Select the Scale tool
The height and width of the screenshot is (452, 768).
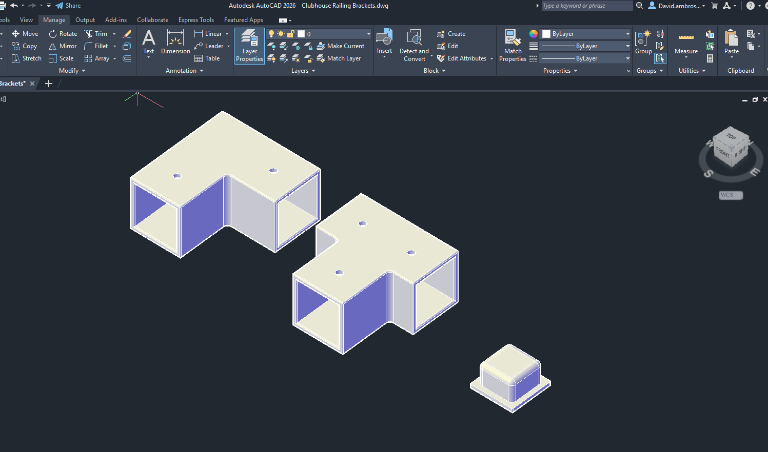click(61, 58)
